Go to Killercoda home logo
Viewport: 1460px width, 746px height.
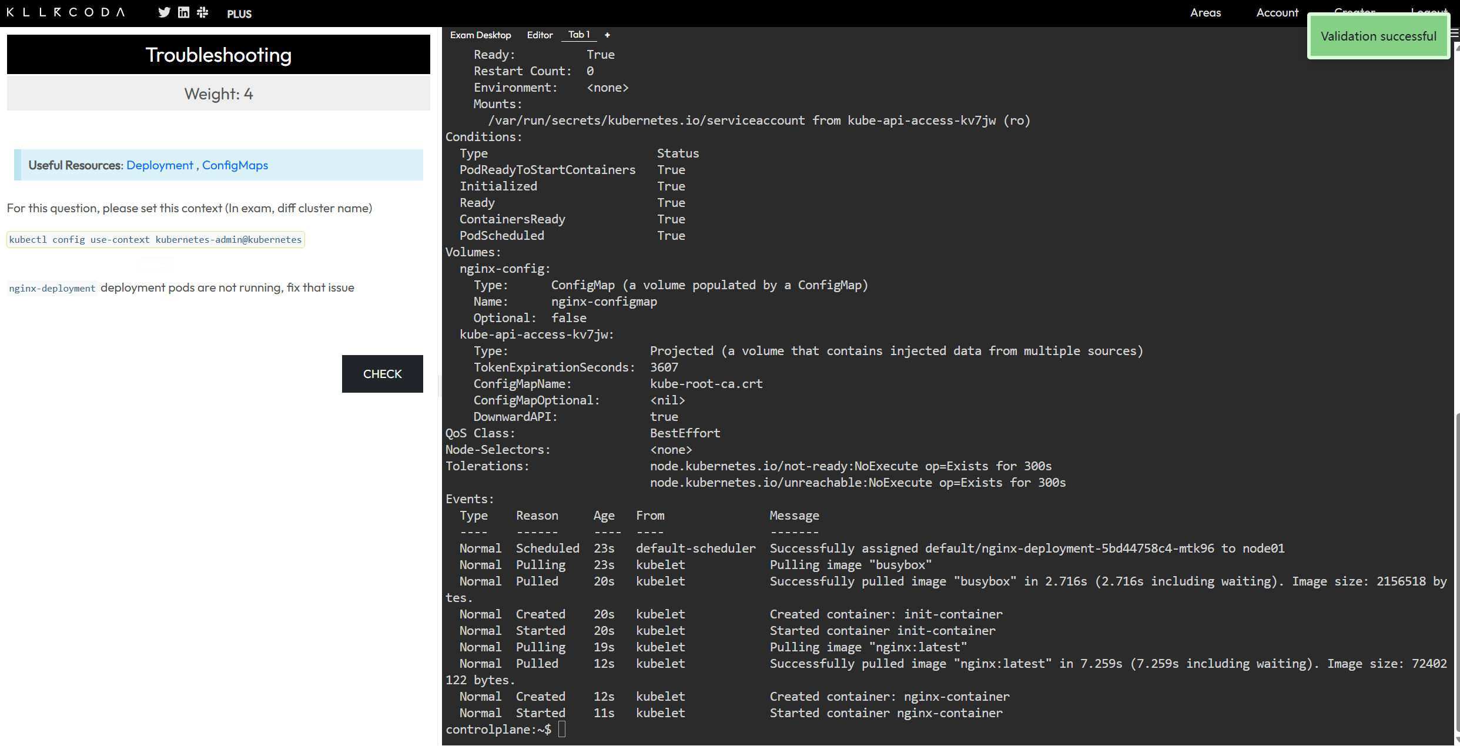65,12
